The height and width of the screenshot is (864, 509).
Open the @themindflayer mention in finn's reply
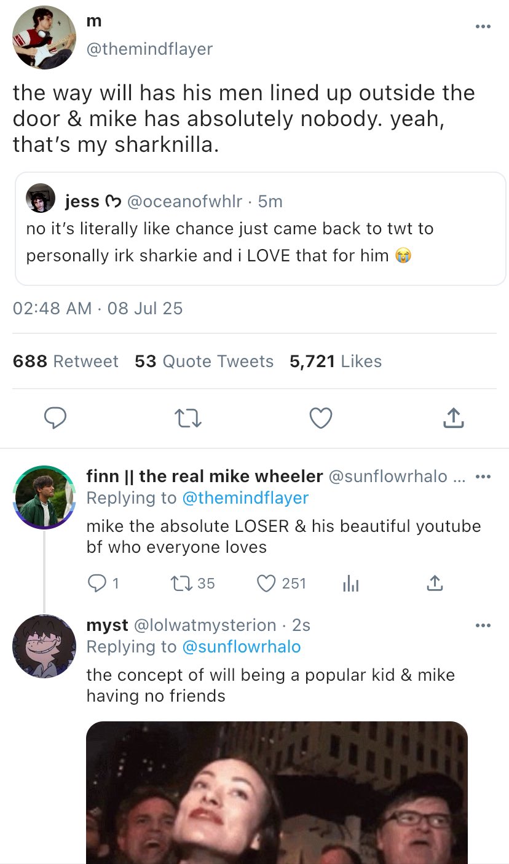click(244, 498)
